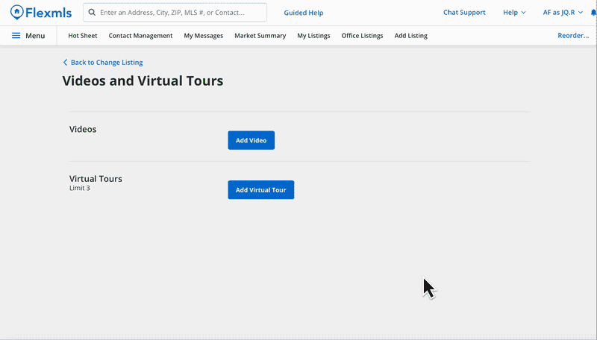597x340 pixels.
Task: Click the Reorder... link
Action: click(x=573, y=36)
